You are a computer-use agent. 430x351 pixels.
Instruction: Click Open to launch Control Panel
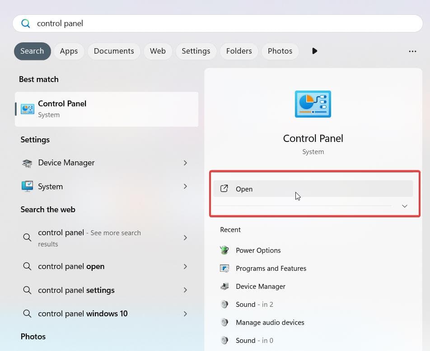click(313, 189)
